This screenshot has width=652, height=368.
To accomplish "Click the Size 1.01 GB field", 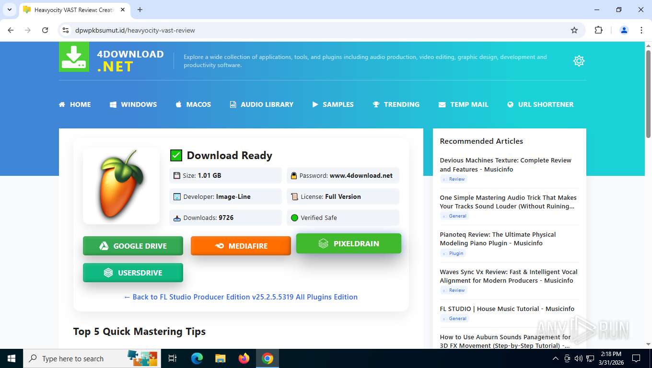I will tap(225, 175).
